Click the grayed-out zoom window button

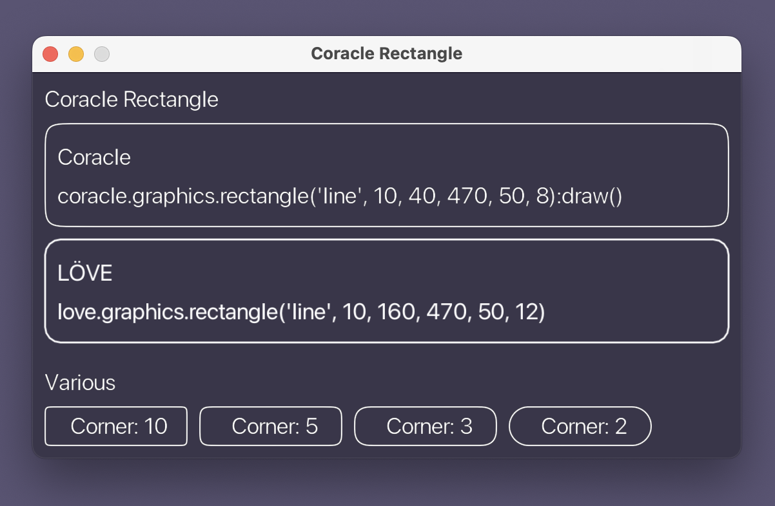[x=102, y=54]
